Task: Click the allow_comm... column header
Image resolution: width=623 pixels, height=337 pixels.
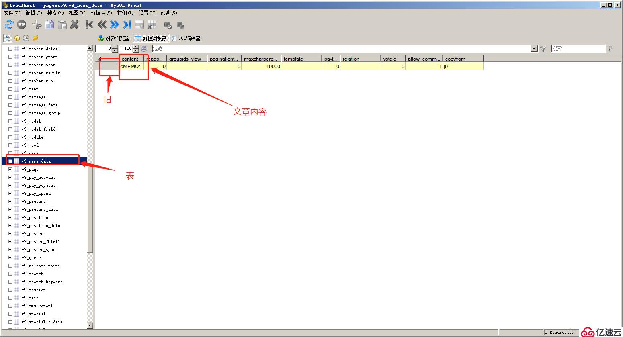Action: (424, 59)
